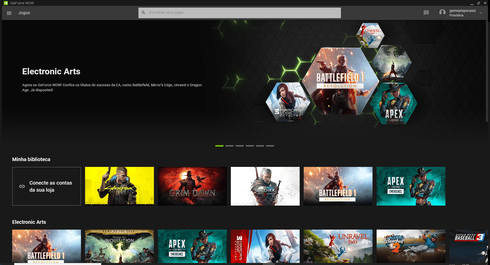The width and height of the screenshot is (490, 265).
Task: Click the Prioritária membership label
Action: click(456, 15)
